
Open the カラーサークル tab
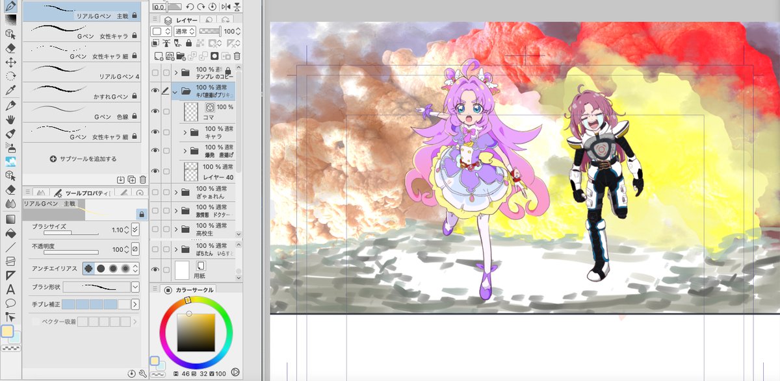pyautogui.click(x=188, y=289)
